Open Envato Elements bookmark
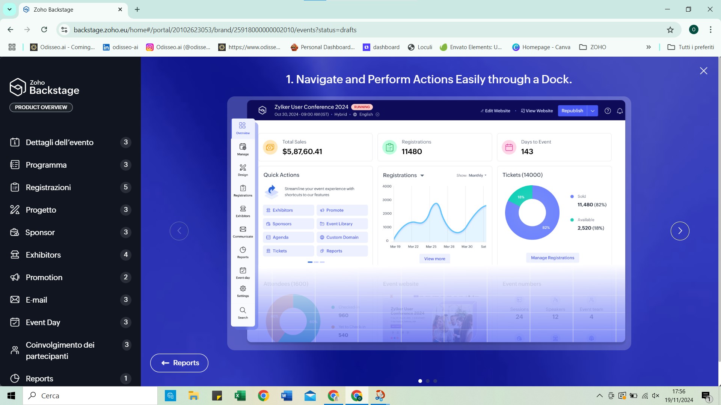This screenshot has height=405, width=721. [x=471, y=47]
